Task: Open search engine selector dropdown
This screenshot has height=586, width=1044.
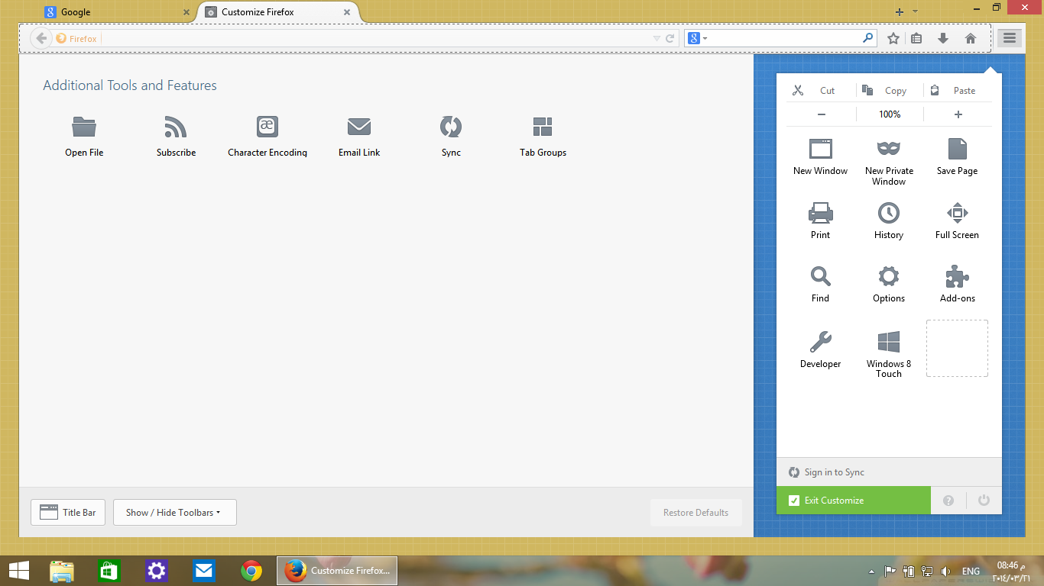Action: [697, 38]
